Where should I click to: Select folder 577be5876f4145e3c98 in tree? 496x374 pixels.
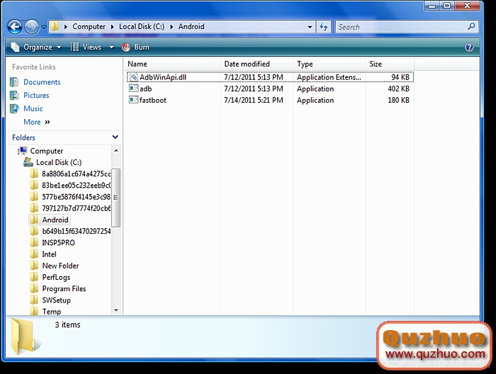77,197
